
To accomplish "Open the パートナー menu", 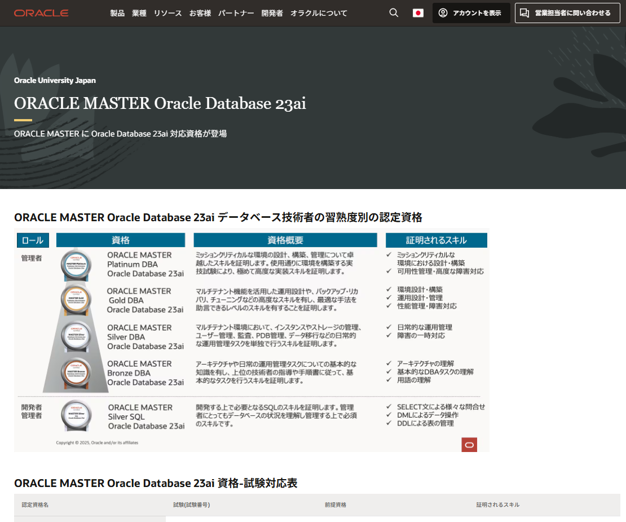I will 236,13.
